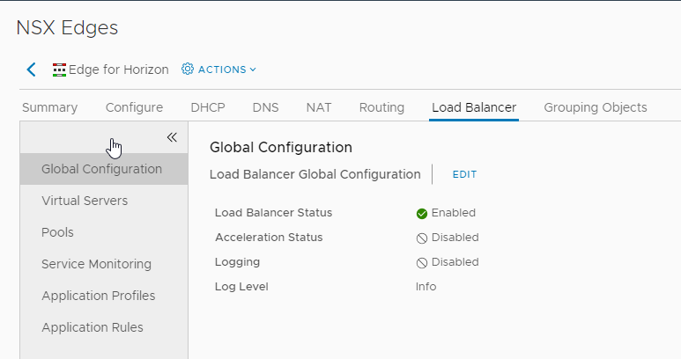Open the DHCP tab
The height and width of the screenshot is (359, 681).
[208, 107]
